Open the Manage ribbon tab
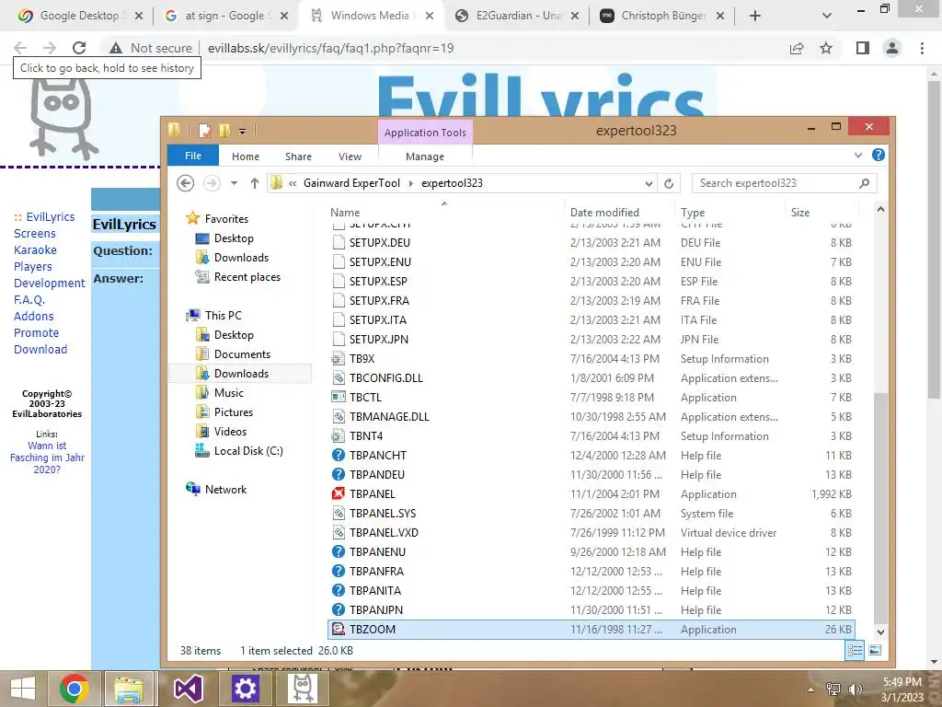Viewport: 942px width, 707px height. click(425, 156)
